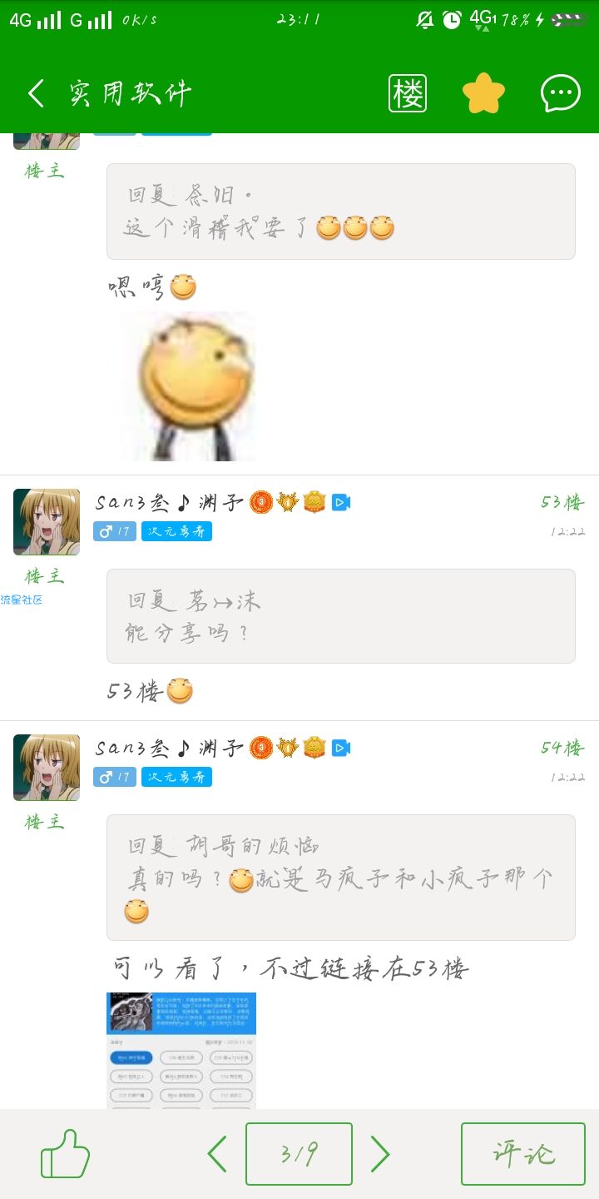Image resolution: width=599 pixels, height=1199 pixels.
Task: Go to next page arrow
Action: 379,1154
